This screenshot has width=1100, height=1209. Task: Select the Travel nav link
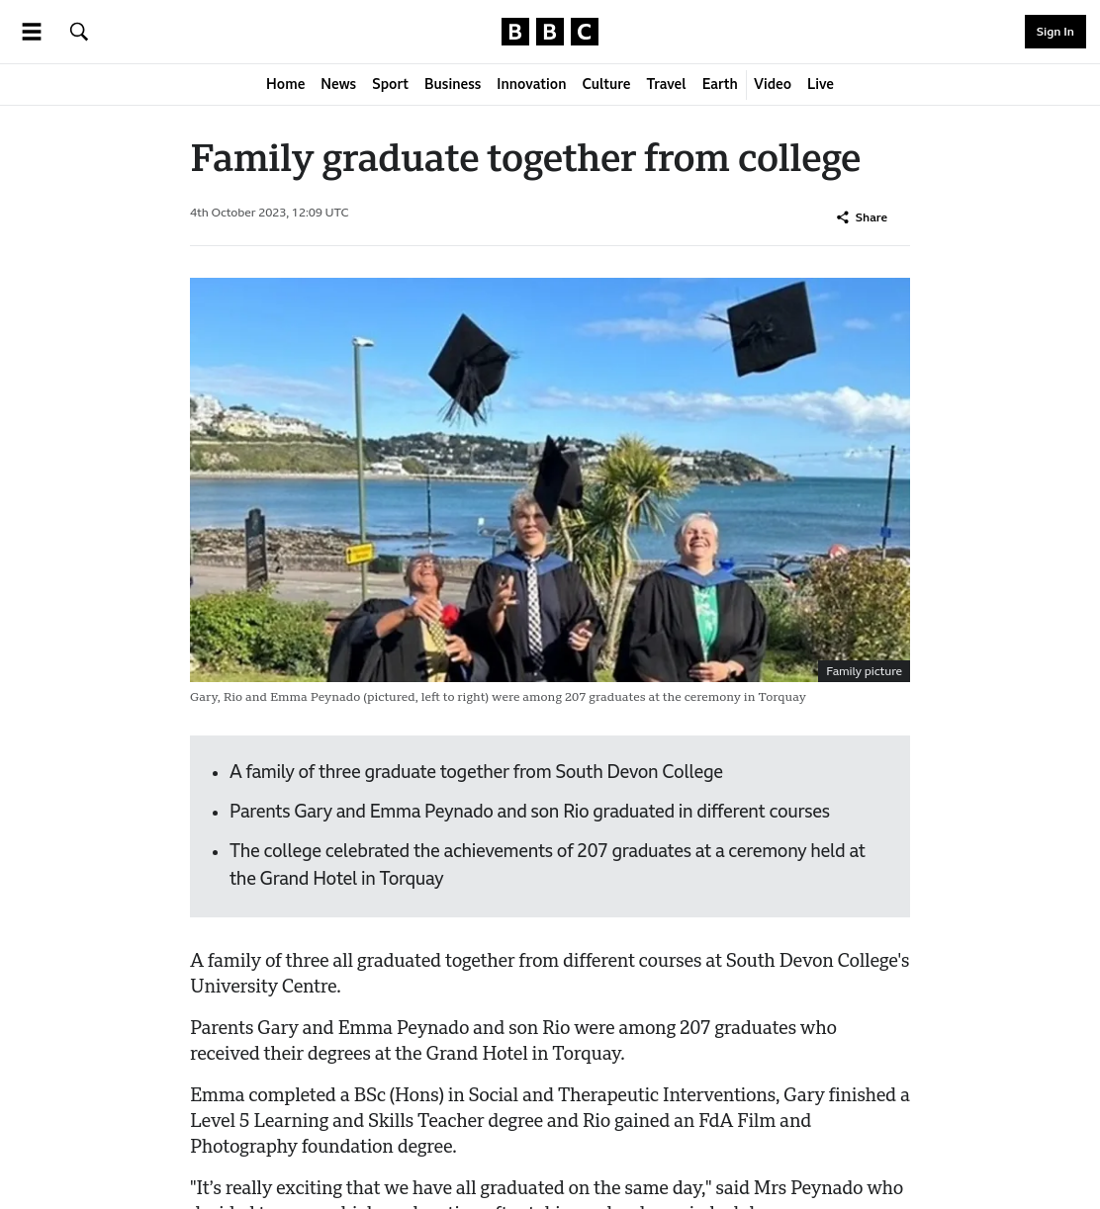point(666,84)
